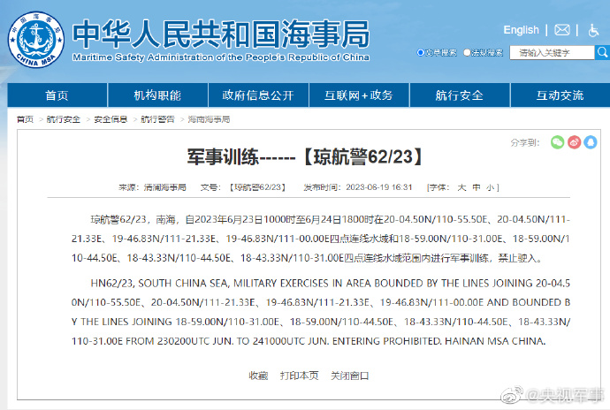The height and width of the screenshot is (410, 610).
Task: Open the 首页 navigation tab
Action: [57, 95]
